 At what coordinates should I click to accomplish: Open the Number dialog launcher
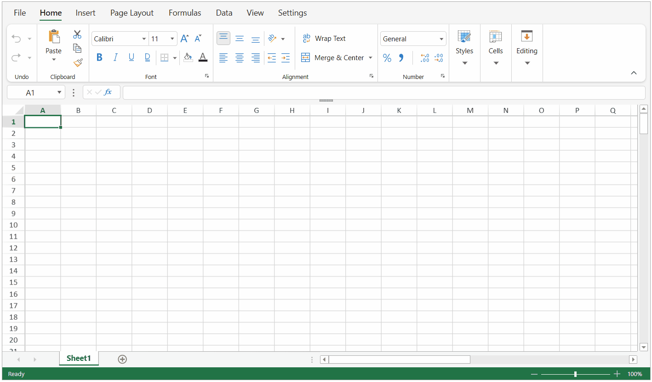pyautogui.click(x=443, y=76)
